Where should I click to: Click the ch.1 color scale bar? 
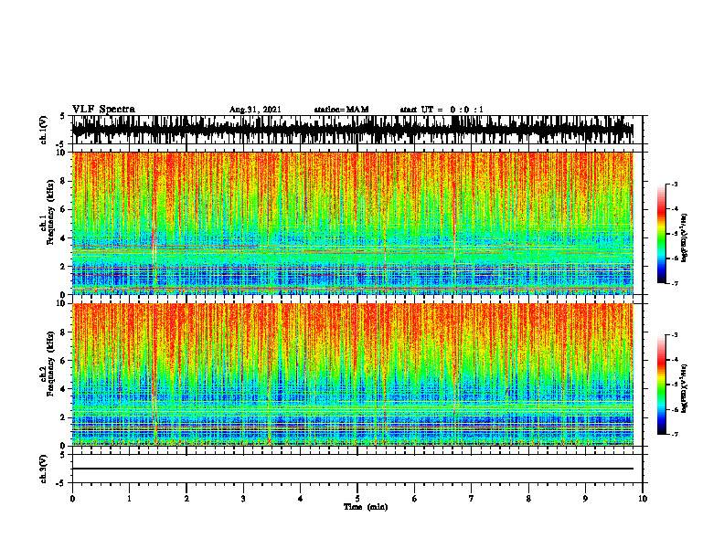click(661, 234)
